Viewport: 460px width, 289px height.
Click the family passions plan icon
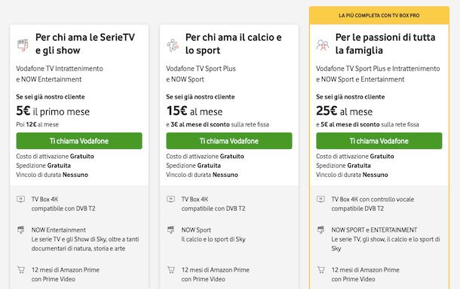point(323,45)
